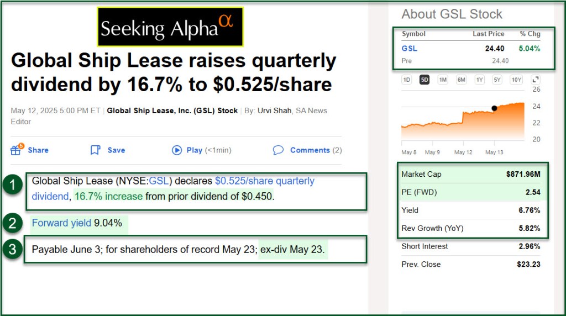
Task: Click the gift Share icon
Action: (16, 150)
